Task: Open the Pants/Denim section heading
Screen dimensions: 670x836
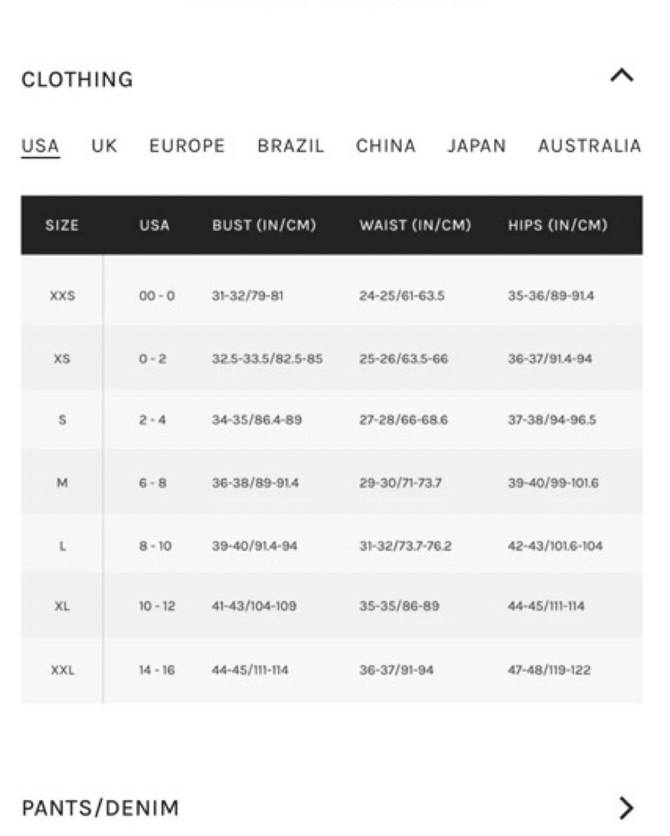Action: (x=100, y=807)
